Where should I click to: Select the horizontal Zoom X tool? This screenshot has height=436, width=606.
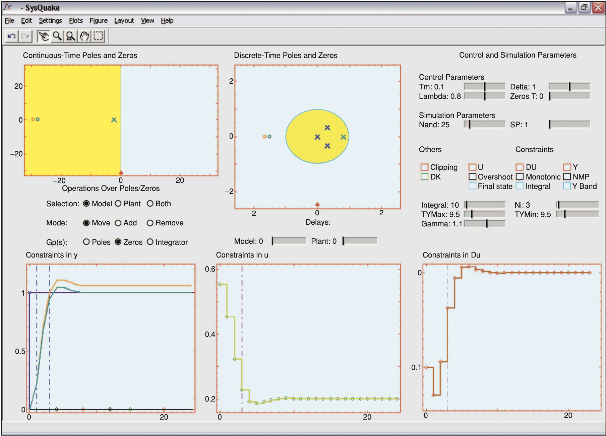click(x=71, y=36)
